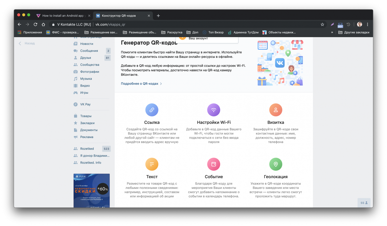Follow the Подробнее о QR-кодах link
The image size is (387, 226).
click(141, 84)
